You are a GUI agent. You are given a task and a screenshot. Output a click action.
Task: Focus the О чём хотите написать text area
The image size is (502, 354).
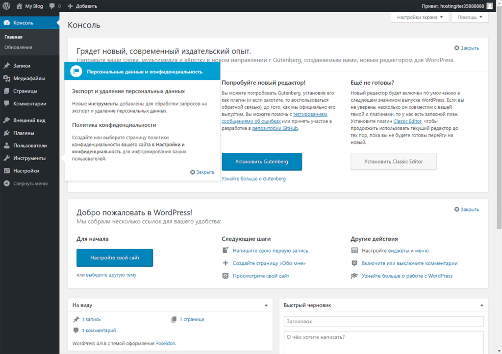(383, 342)
